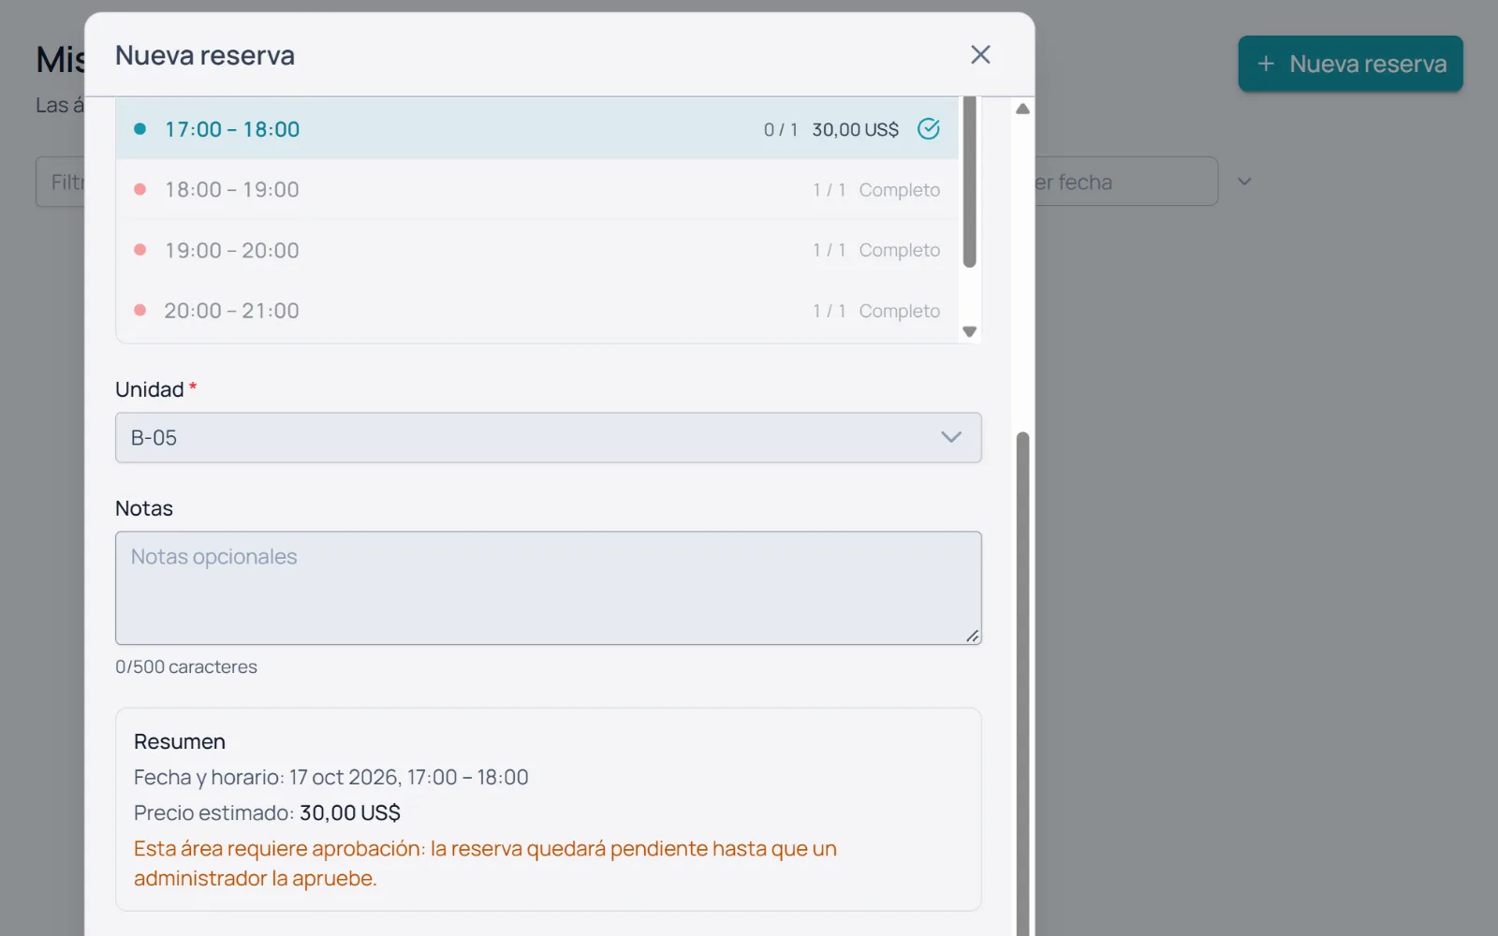Click the time slot list scrollbar thumb

coord(970,182)
